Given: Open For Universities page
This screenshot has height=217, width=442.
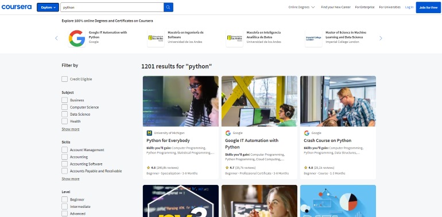Looking at the screenshot, I should click(x=390, y=7).
